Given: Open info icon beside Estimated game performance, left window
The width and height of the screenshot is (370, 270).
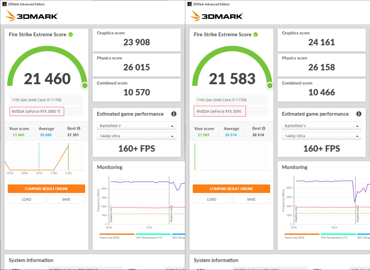Looking at the screenshot, I should coord(174,114).
